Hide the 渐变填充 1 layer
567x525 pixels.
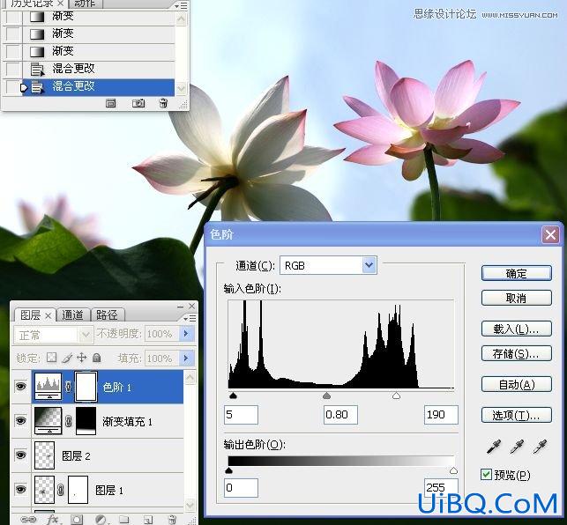21,420
